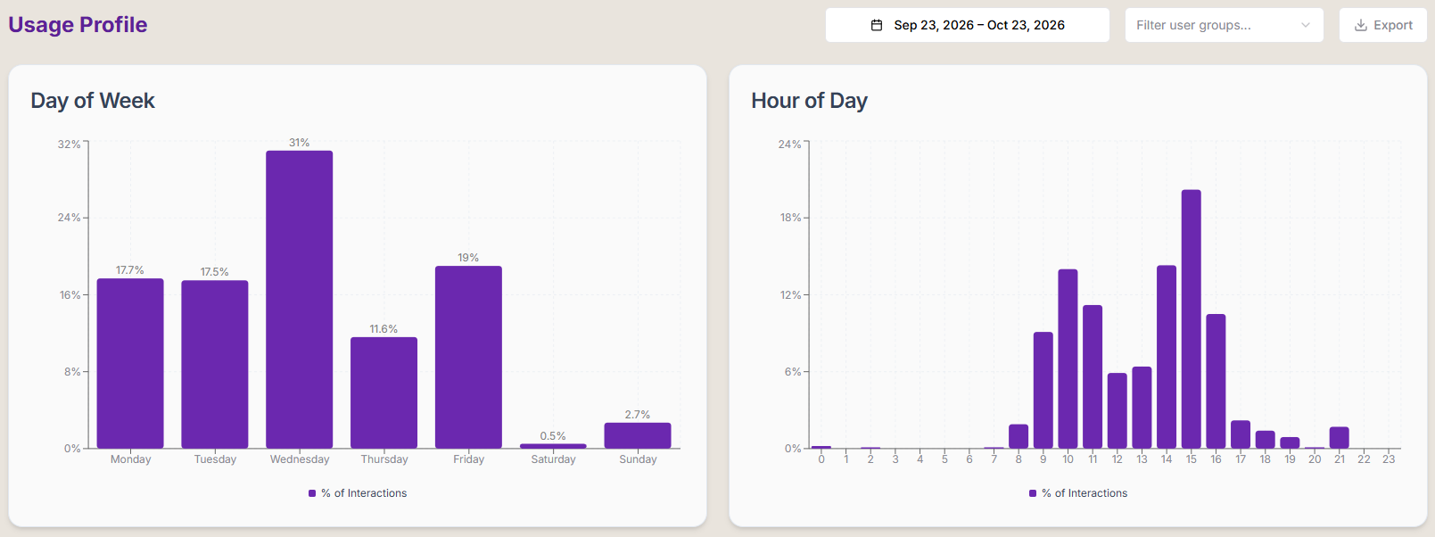Viewport: 1435px width, 537px height.
Task: Click the Friday bar in Day of Week
Action: [x=468, y=357]
